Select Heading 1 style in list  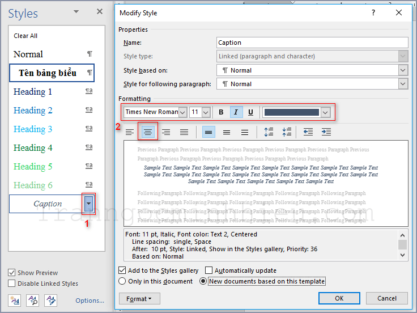click(x=33, y=92)
